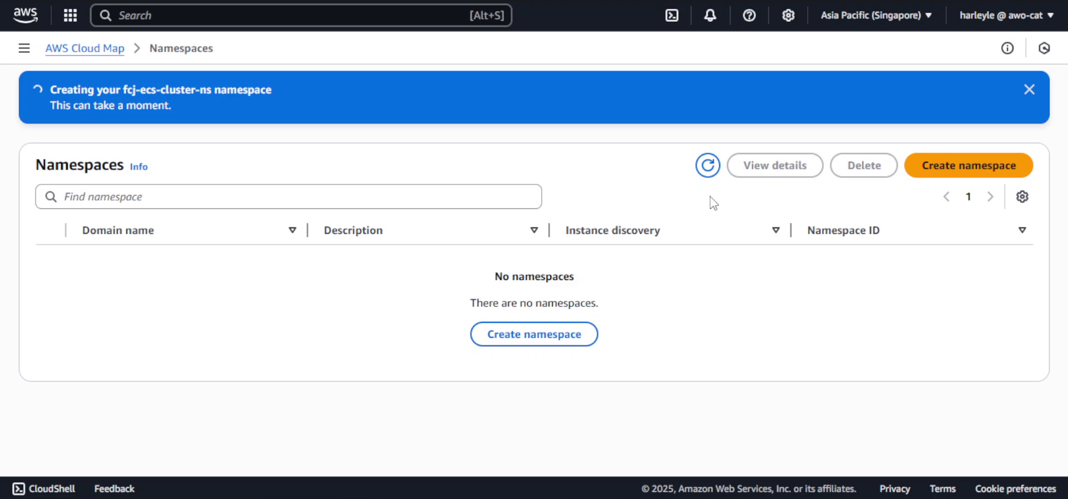1068x499 pixels.
Task: Sort by Domain name column arrow
Action: pos(292,231)
